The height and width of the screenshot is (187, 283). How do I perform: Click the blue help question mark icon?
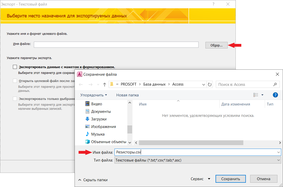(x=275, y=95)
